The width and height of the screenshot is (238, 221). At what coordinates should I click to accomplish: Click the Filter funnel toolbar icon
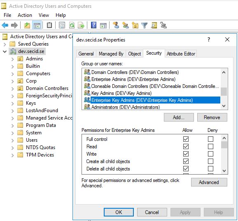[x=144, y=25]
